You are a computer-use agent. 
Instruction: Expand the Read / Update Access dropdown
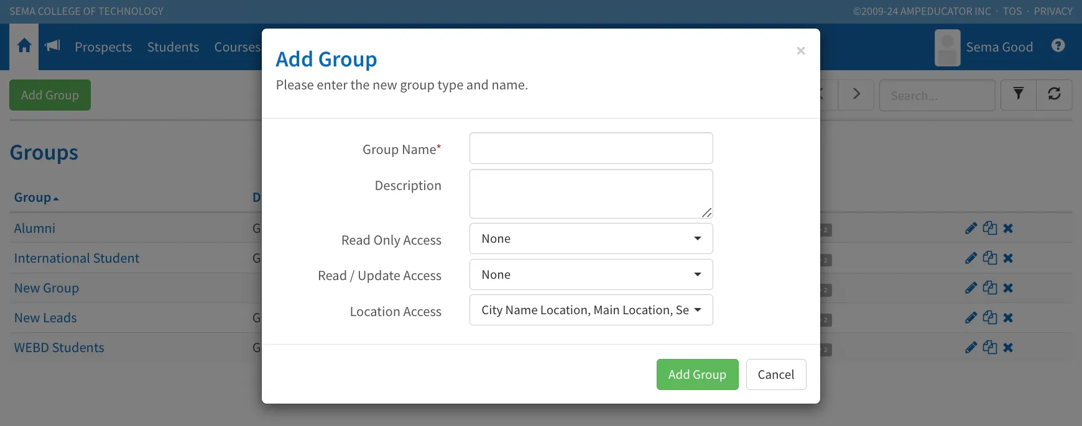point(591,275)
